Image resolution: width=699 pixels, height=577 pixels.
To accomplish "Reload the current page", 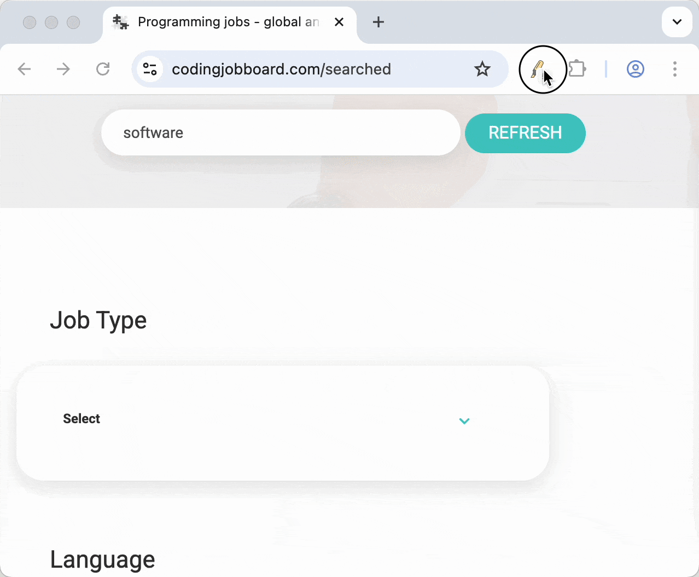I will (x=103, y=69).
